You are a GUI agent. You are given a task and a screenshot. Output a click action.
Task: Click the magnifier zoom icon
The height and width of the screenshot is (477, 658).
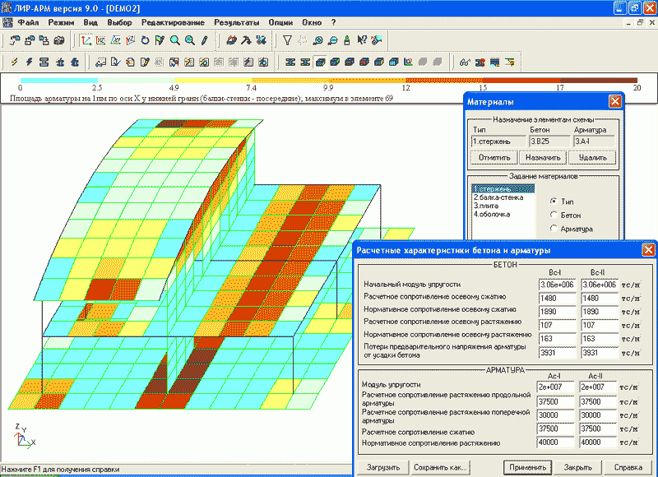(175, 39)
